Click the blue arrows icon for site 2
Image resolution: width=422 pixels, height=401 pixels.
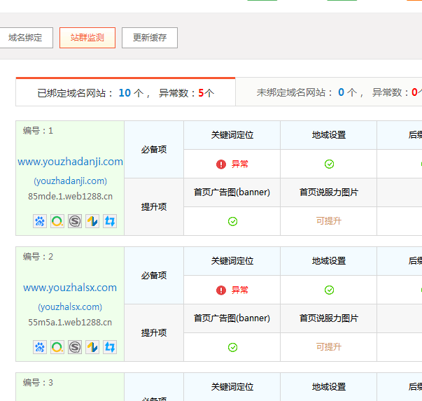110,347
